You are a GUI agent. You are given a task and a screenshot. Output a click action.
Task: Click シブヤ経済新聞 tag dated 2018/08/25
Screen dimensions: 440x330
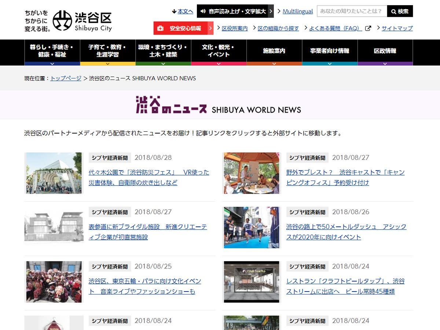(x=110, y=267)
